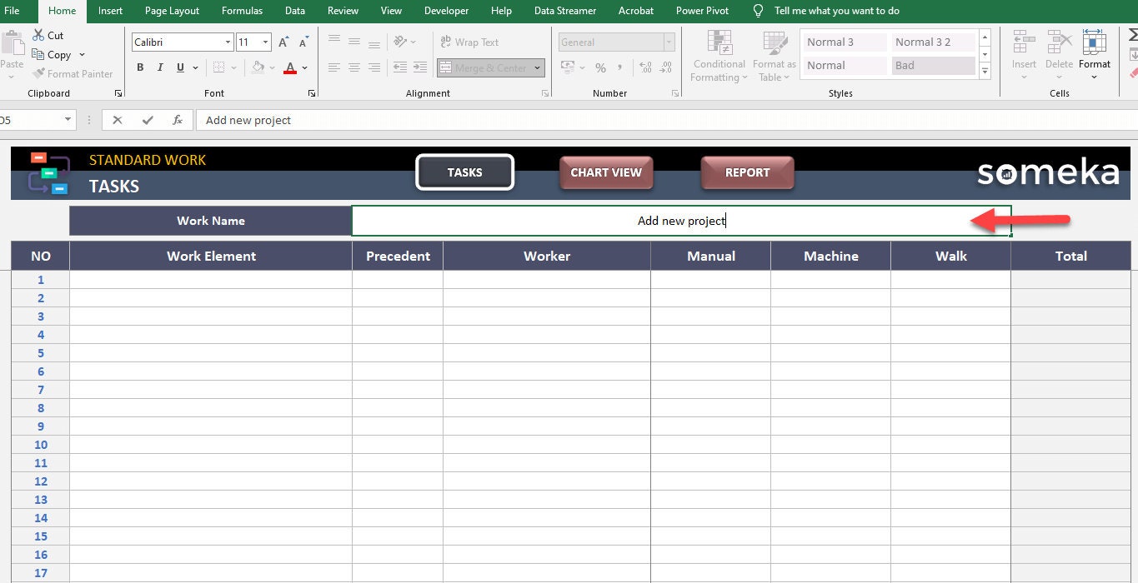Open the Underline style dropdown arrow

point(195,67)
